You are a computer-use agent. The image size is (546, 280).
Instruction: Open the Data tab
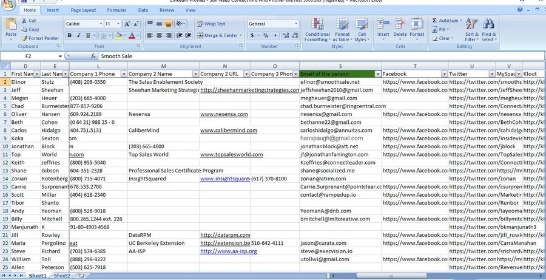[143, 10]
